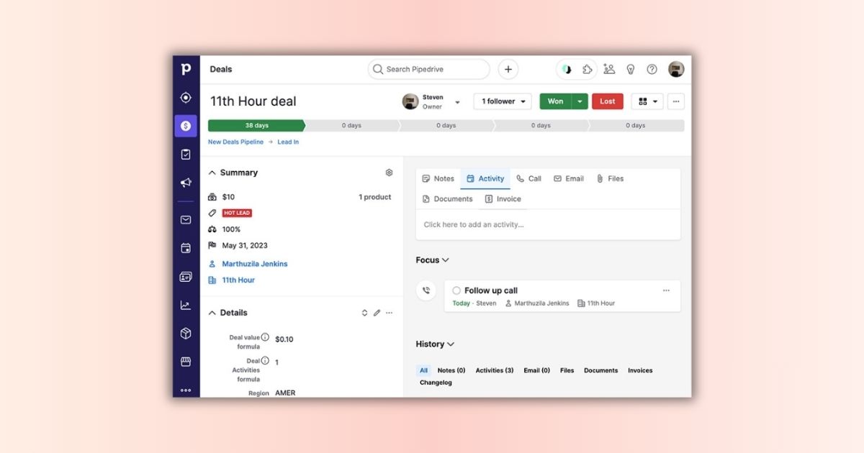Mark Follow up call as done

[456, 290]
